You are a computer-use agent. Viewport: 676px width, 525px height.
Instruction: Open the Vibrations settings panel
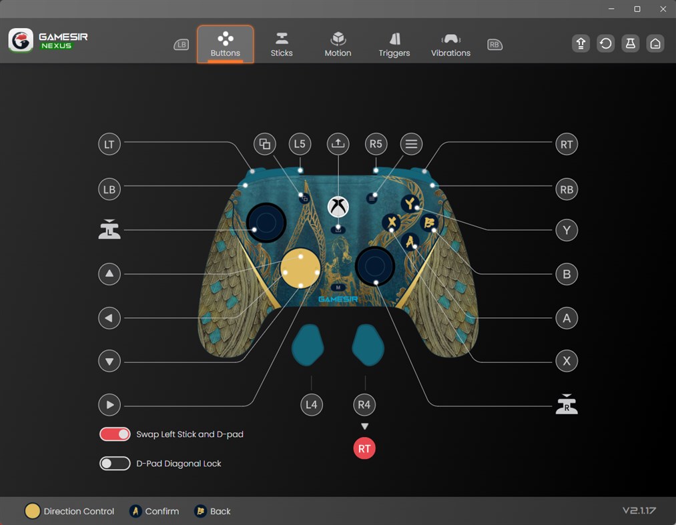pyautogui.click(x=450, y=42)
